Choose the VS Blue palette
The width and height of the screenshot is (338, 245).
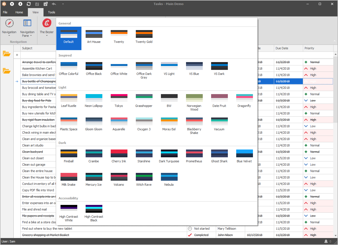[x=194, y=70]
